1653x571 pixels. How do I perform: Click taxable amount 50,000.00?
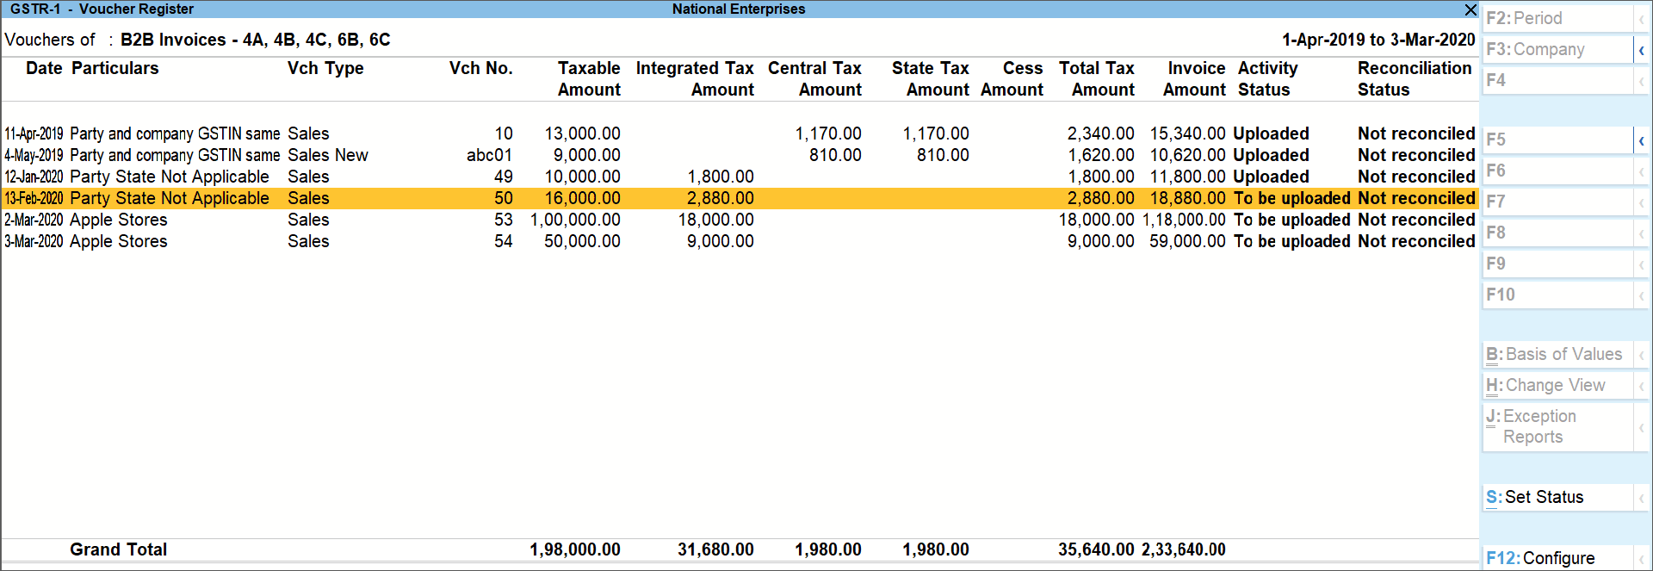coord(582,241)
